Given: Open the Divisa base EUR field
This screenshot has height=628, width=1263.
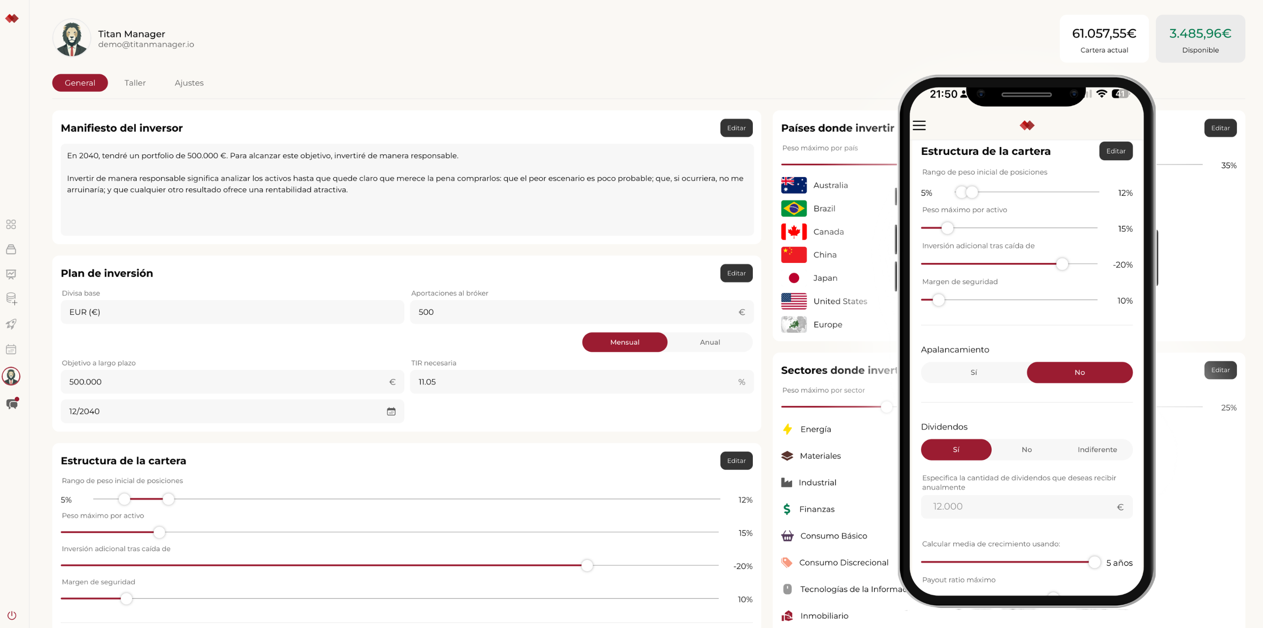Looking at the screenshot, I should coord(232,312).
